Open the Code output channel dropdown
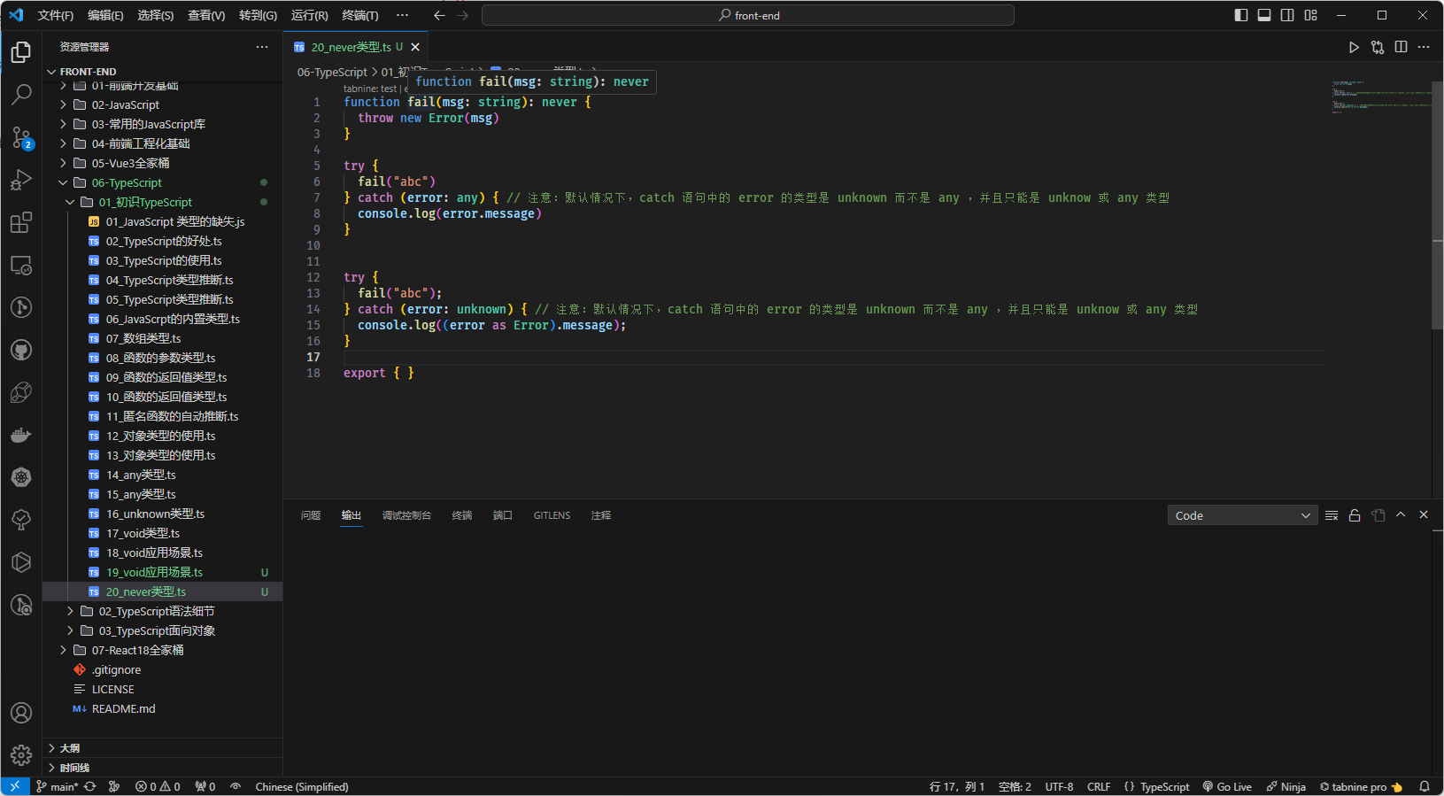1444x796 pixels. tap(1242, 515)
